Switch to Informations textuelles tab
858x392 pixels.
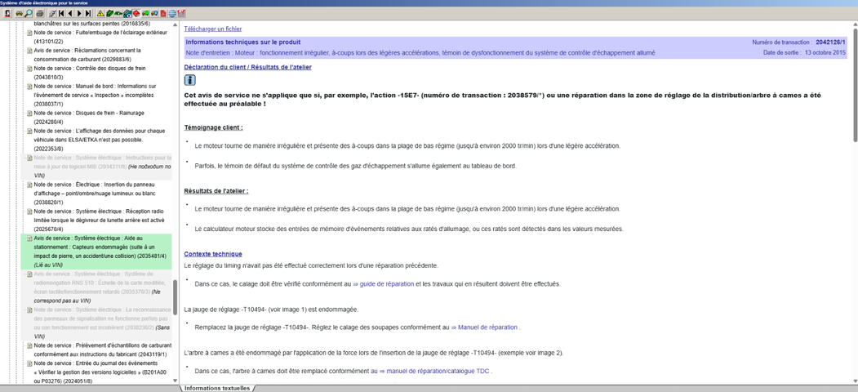point(216,388)
